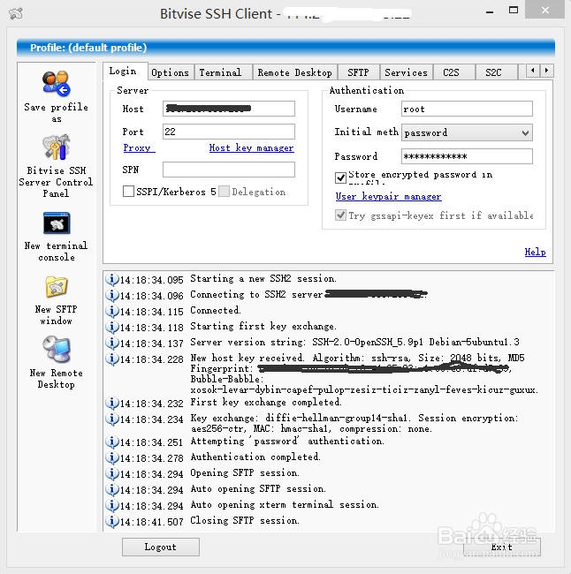
Task: Open the User keypair manager link
Action: point(388,196)
